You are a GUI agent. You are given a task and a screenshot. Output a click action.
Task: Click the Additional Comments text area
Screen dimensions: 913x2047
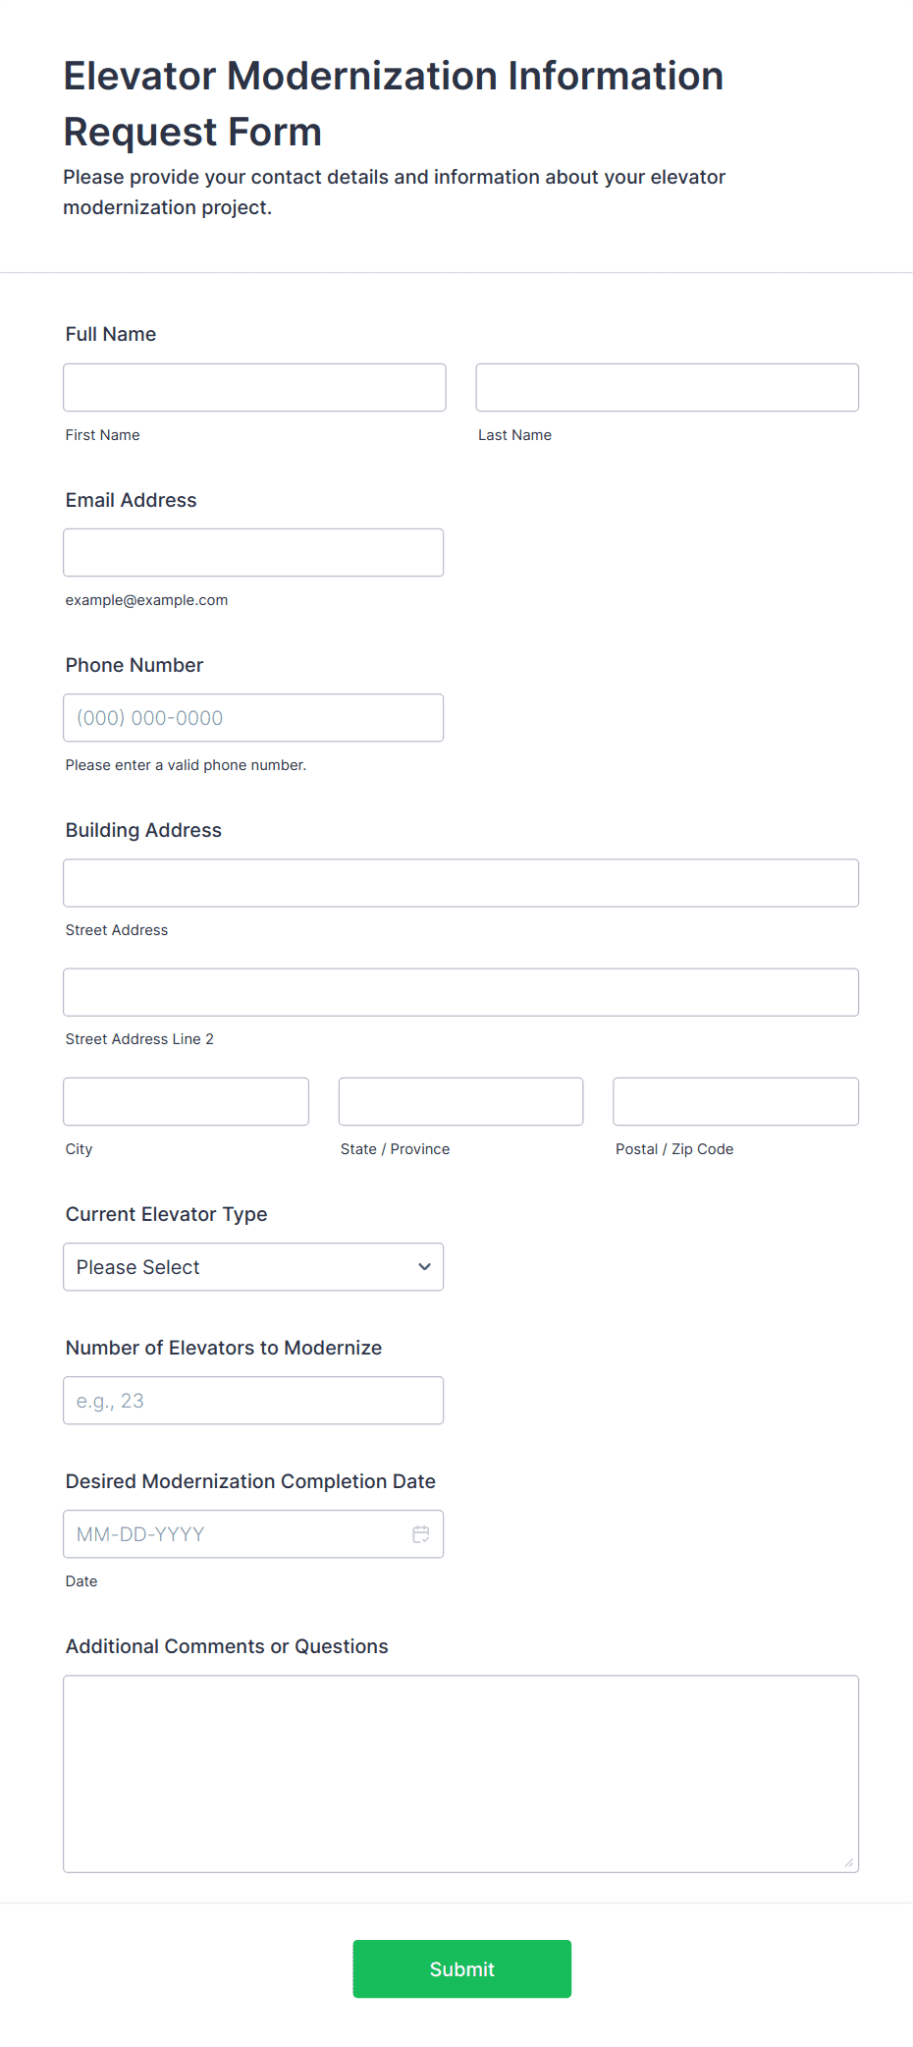pos(460,1774)
